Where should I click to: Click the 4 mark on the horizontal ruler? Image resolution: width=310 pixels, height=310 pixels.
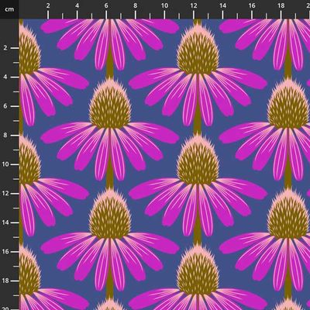click(77, 6)
